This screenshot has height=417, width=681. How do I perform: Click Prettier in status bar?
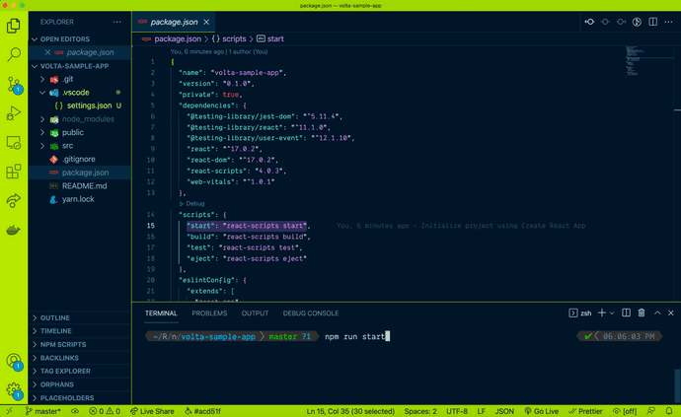click(x=585, y=411)
